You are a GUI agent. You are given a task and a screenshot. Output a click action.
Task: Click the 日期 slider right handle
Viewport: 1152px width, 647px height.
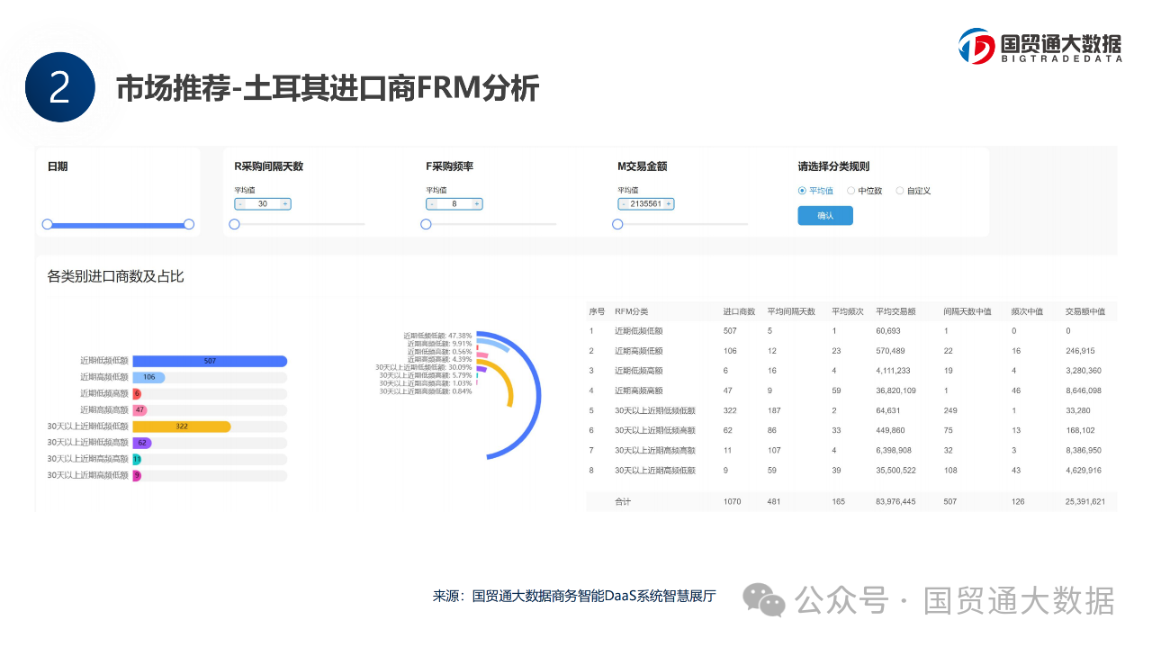point(189,224)
